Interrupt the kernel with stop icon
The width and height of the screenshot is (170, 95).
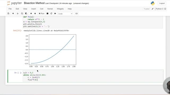[47, 13]
